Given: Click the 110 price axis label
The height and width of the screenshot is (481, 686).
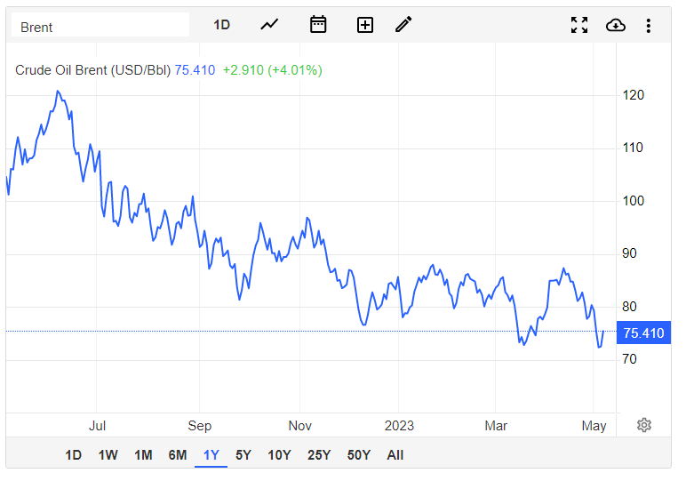Looking at the screenshot, I should pyautogui.click(x=633, y=148).
